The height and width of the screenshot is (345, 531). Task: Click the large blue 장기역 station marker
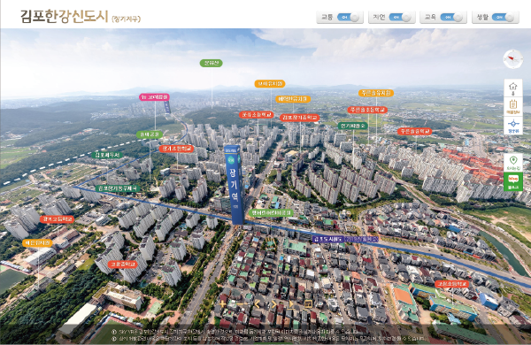pos(234,185)
